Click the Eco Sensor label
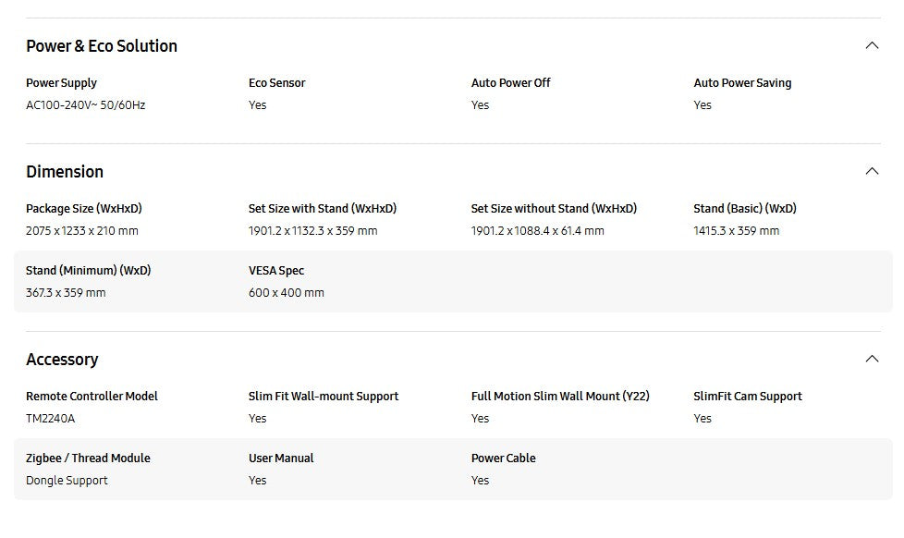 (x=276, y=83)
